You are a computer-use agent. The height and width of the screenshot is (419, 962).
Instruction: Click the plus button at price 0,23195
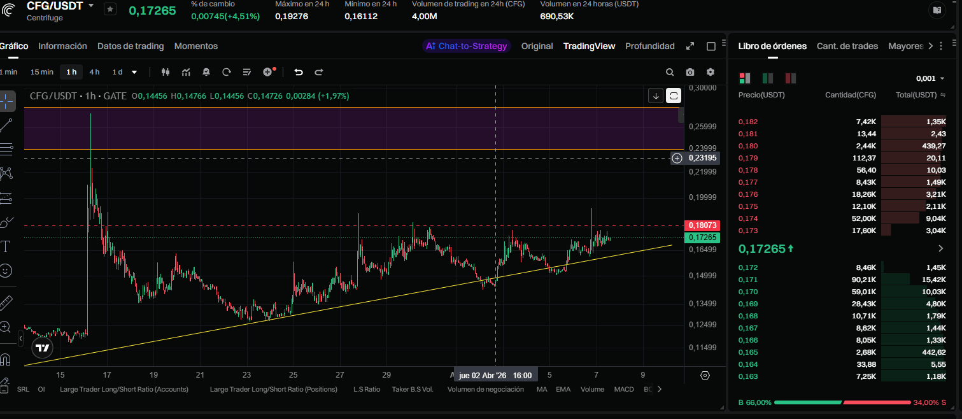coord(677,158)
